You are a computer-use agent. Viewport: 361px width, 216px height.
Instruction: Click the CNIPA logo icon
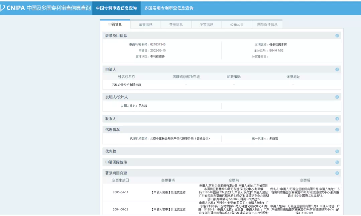(x=3, y=8)
